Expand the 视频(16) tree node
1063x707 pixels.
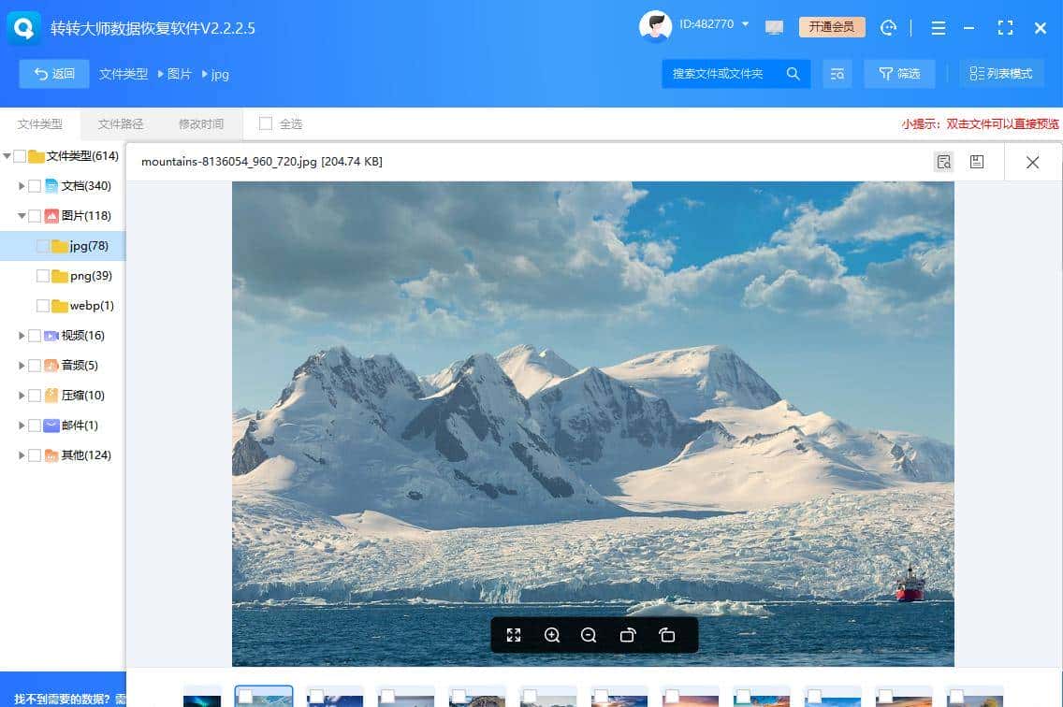[x=22, y=336]
